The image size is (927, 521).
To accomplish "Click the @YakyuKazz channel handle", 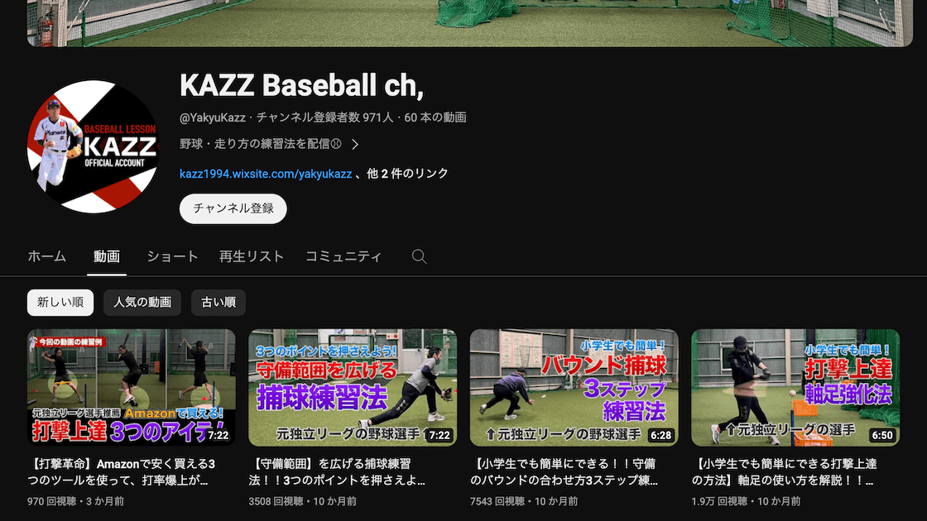I will (x=212, y=117).
